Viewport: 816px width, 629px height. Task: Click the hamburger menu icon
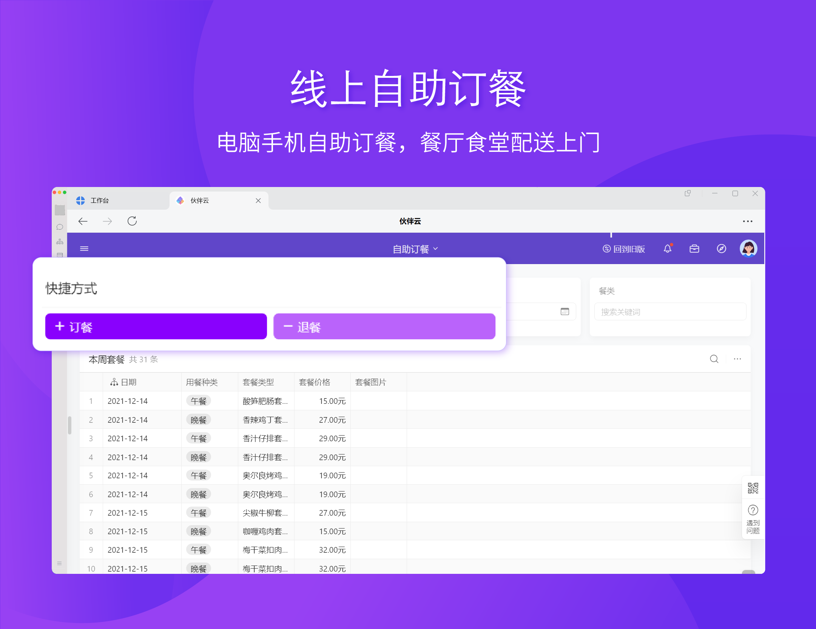click(84, 249)
